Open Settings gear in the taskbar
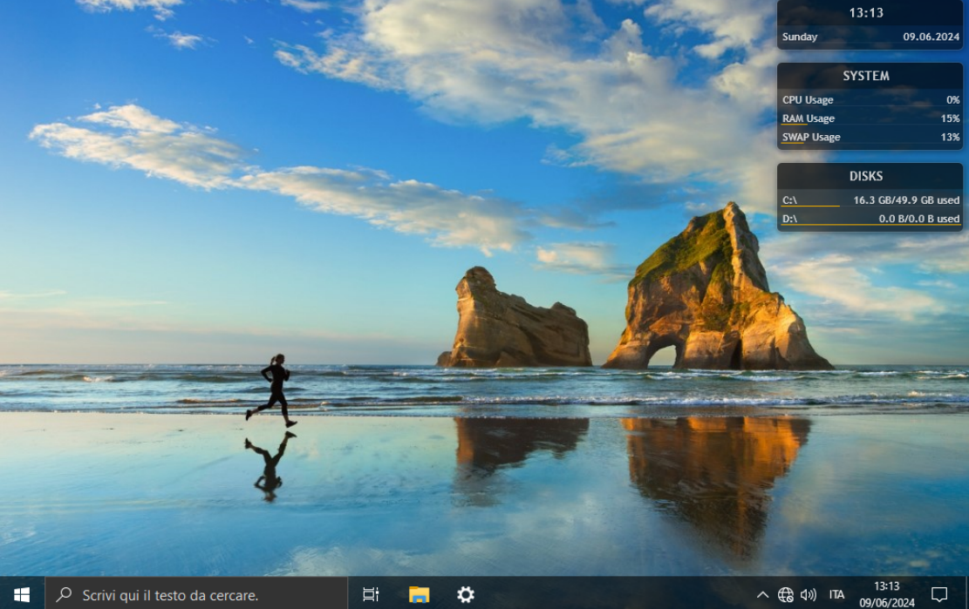The height and width of the screenshot is (609, 969). pos(466,594)
